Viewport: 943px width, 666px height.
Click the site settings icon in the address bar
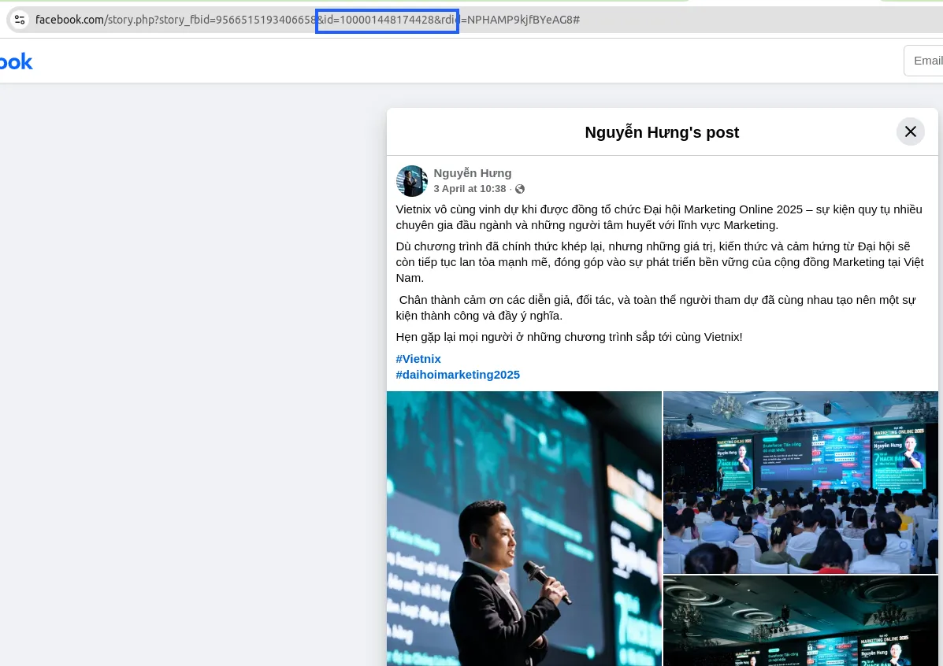tap(19, 20)
